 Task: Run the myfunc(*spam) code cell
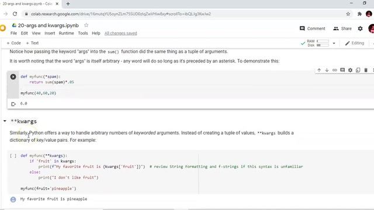13,76
